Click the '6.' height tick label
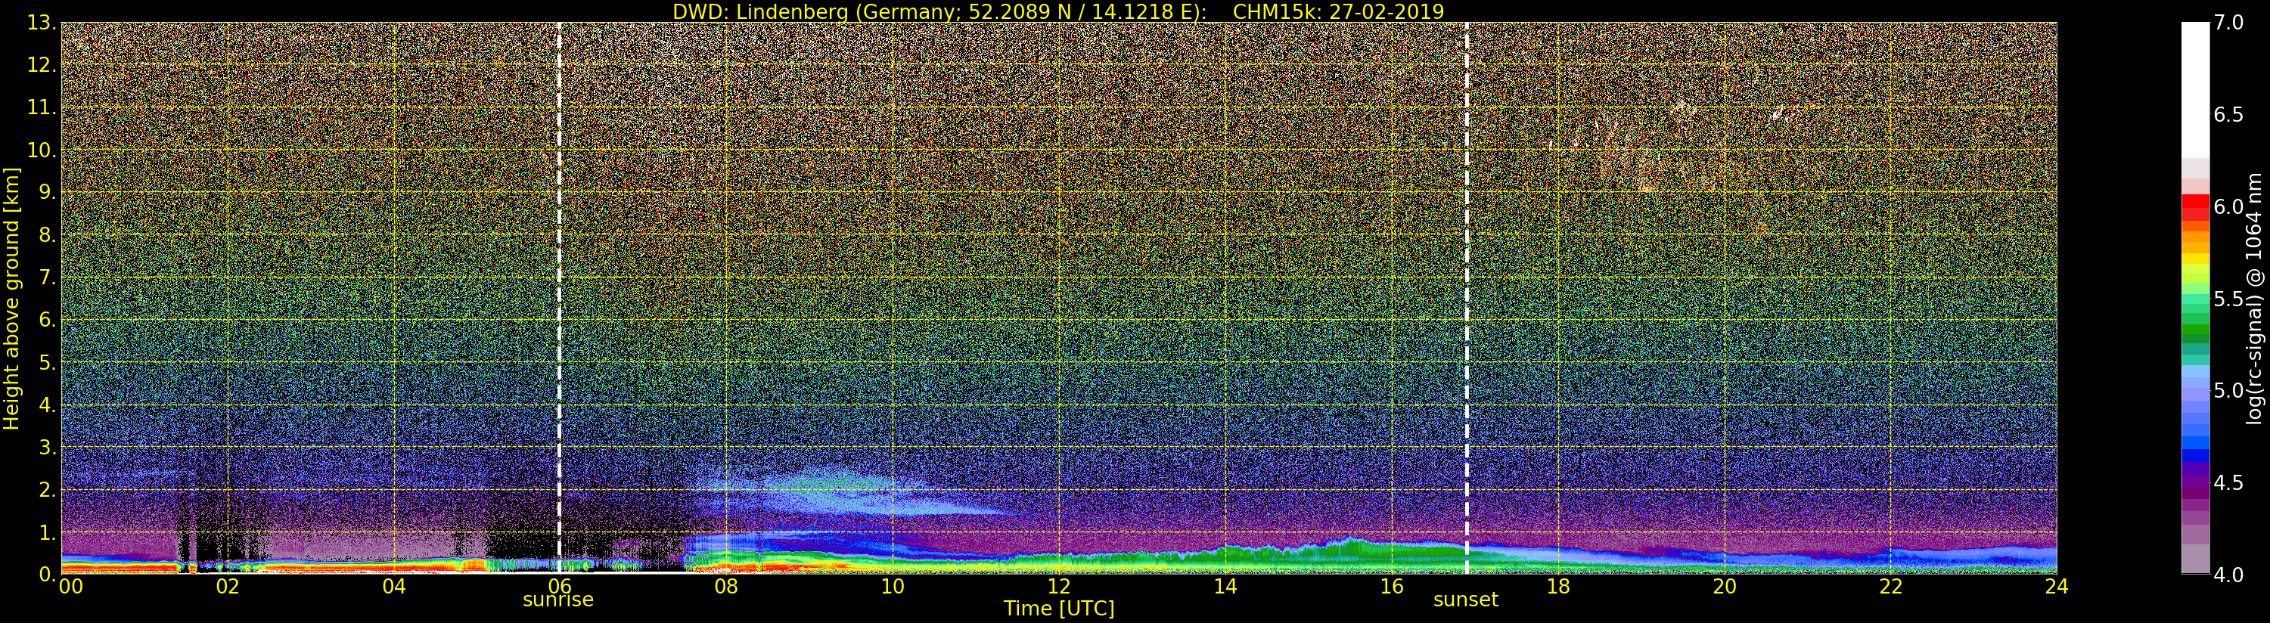Viewport: 2270px width, 623px height. click(x=47, y=320)
